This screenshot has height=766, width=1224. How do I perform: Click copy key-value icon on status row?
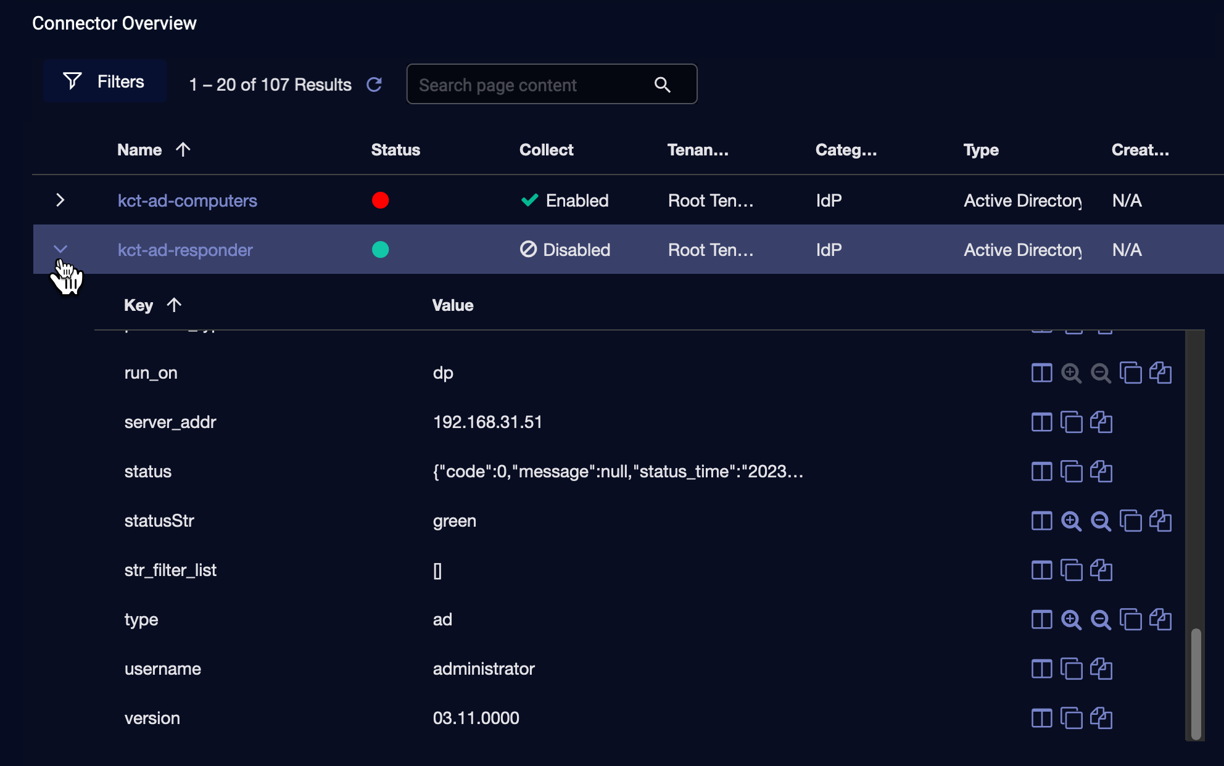tap(1101, 472)
